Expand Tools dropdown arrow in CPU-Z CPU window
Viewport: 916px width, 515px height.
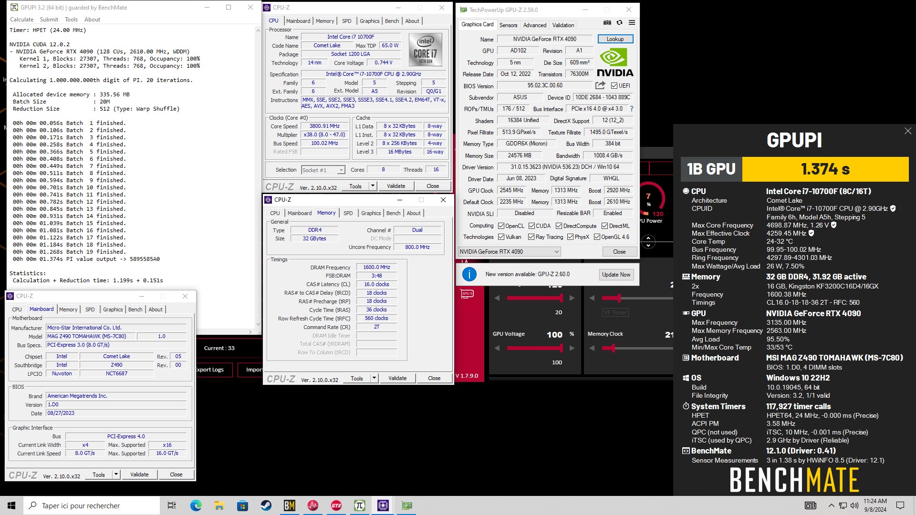click(373, 186)
